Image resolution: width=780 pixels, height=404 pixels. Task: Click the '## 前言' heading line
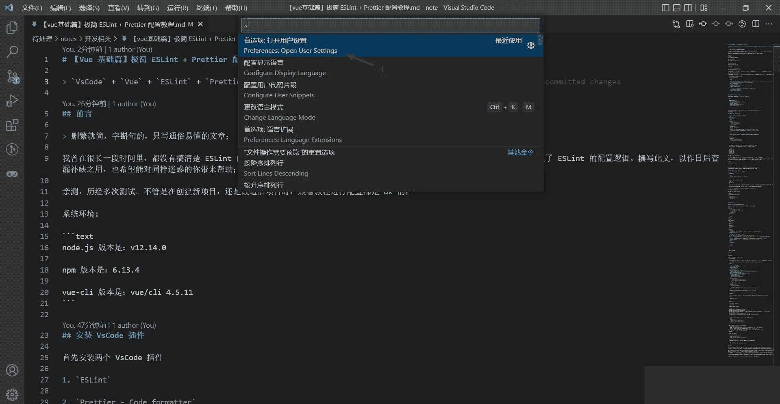point(77,114)
